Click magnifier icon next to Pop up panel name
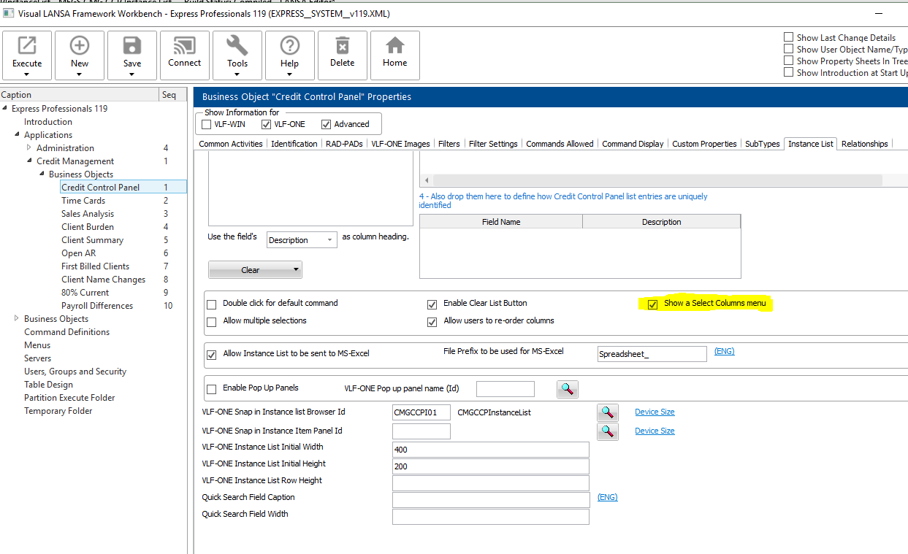 click(x=568, y=389)
